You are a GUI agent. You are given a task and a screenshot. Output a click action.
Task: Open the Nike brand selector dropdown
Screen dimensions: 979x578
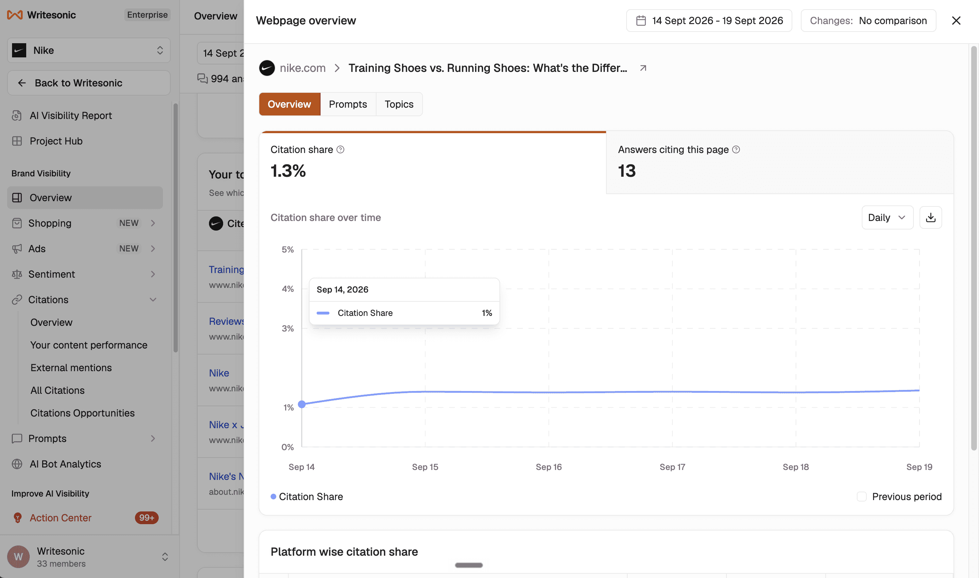pyautogui.click(x=89, y=50)
